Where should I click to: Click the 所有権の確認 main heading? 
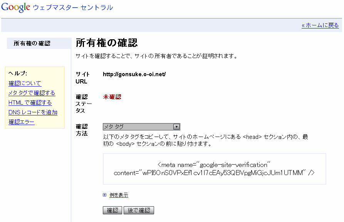click(x=107, y=43)
